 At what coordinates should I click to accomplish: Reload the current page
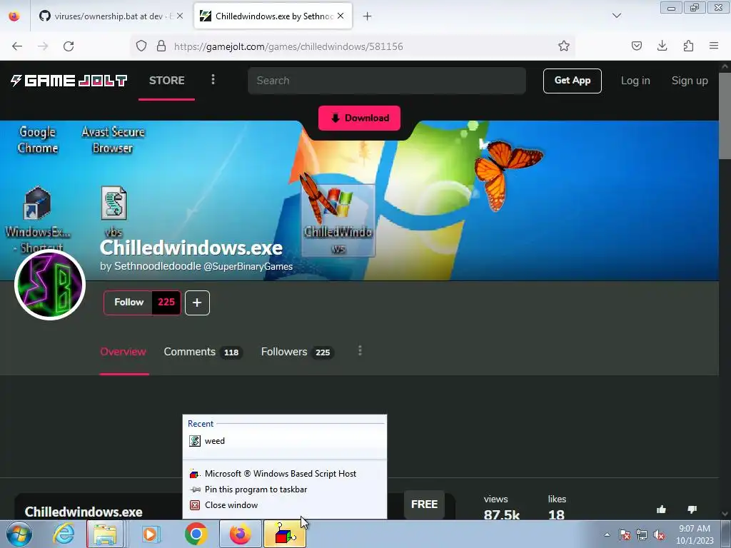pos(69,46)
